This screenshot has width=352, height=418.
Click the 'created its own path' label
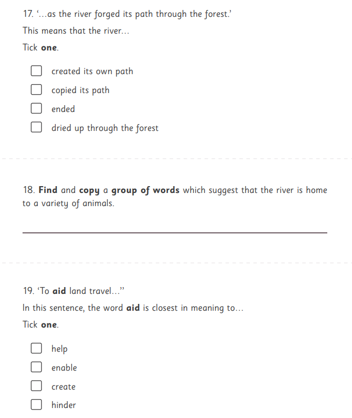pyautogui.click(x=92, y=72)
